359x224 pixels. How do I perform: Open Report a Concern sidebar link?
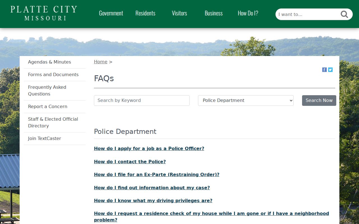click(x=55, y=107)
